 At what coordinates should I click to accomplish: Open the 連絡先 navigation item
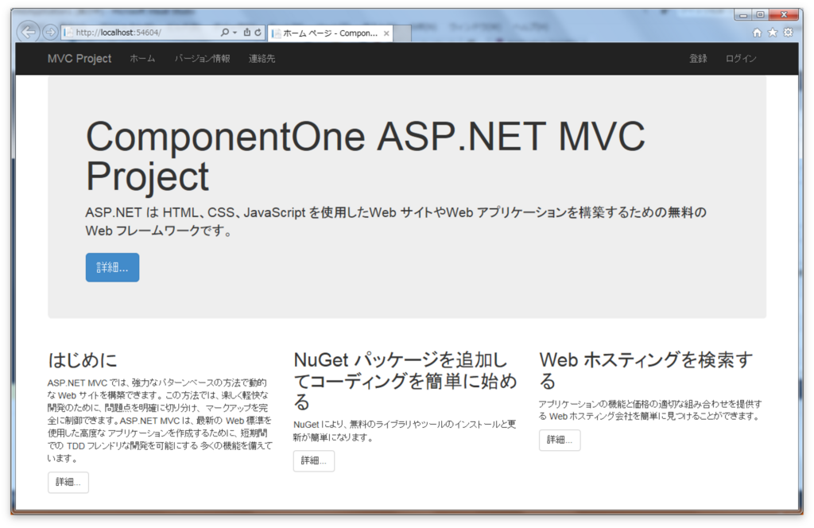coord(262,59)
